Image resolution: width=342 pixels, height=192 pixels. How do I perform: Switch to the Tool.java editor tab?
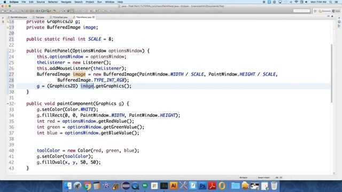(x=38, y=17)
